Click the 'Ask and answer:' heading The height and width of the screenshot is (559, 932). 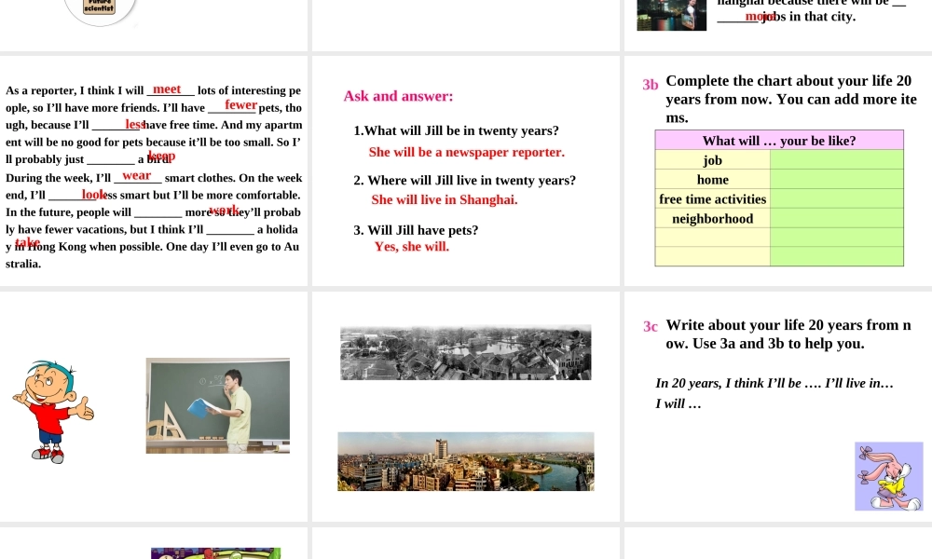398,96
